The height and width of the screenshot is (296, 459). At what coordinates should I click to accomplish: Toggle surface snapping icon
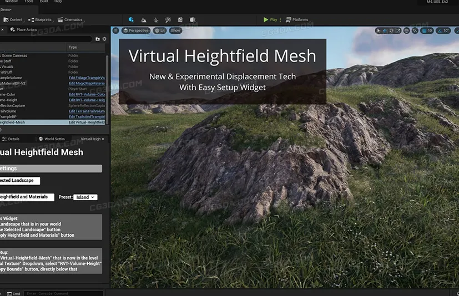click(x=415, y=30)
